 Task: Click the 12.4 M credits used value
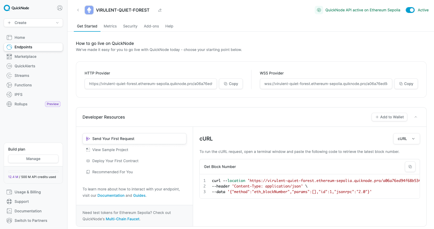point(13,177)
